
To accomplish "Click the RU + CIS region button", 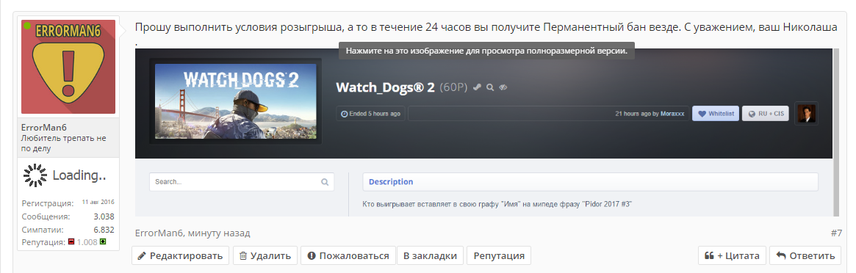I will (x=766, y=113).
